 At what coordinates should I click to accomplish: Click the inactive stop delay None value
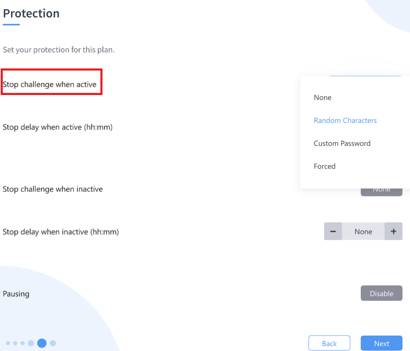pos(363,231)
